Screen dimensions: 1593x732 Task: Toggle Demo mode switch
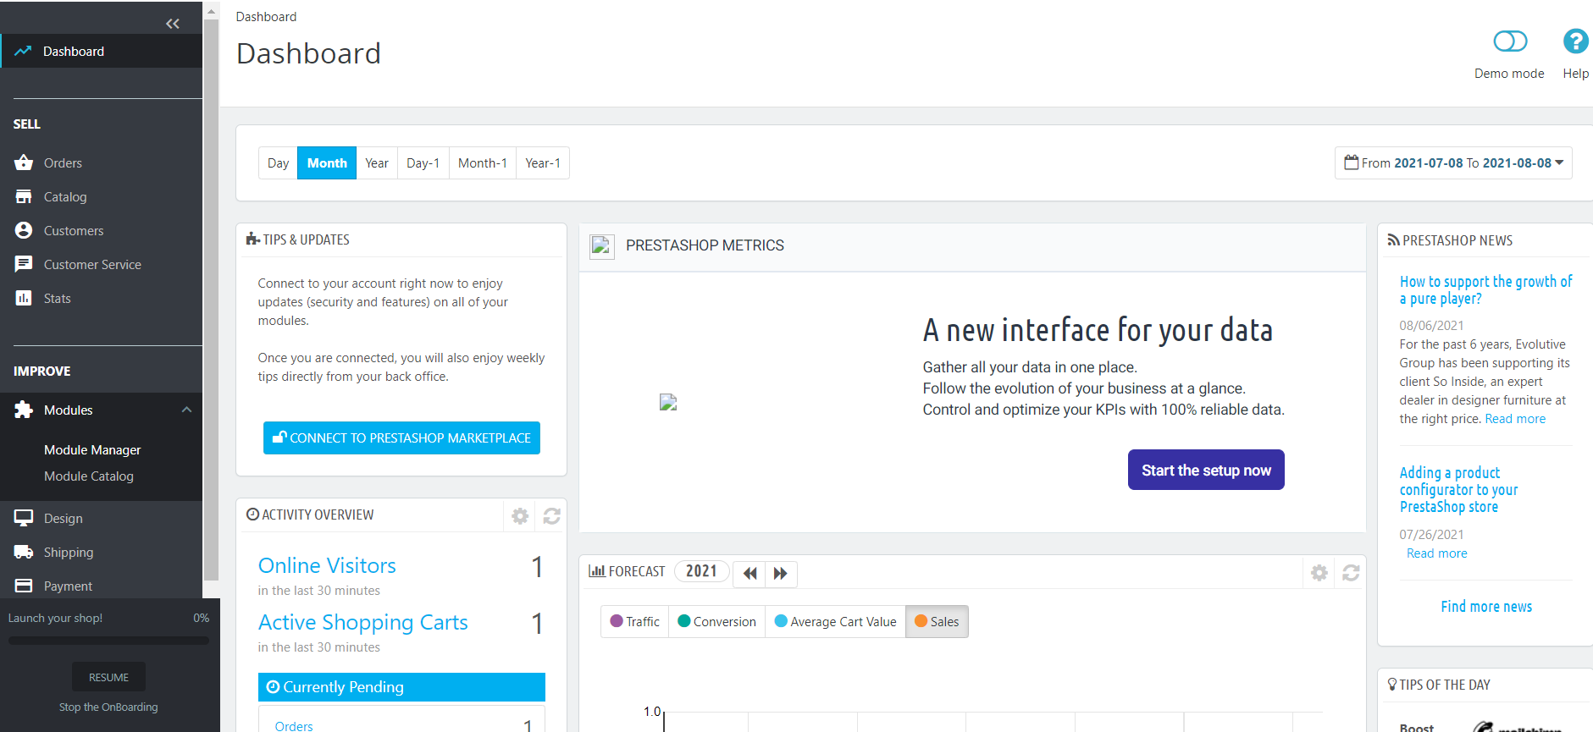coord(1510,41)
